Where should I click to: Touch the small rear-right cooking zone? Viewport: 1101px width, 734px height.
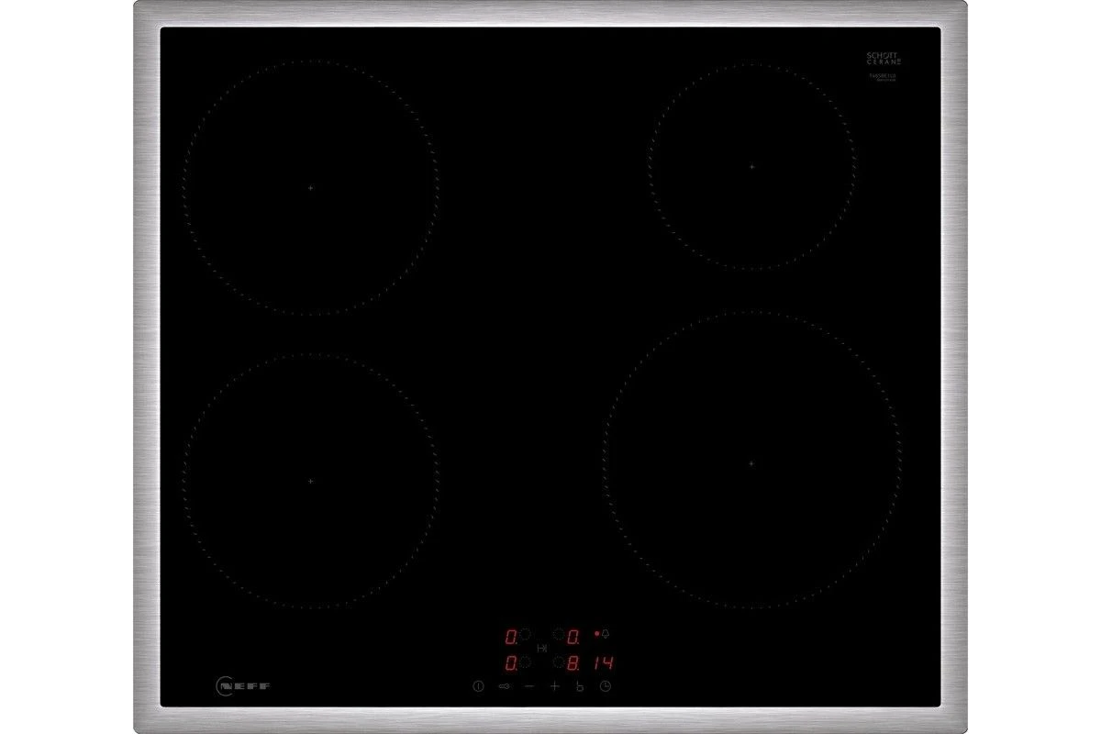coord(751,167)
